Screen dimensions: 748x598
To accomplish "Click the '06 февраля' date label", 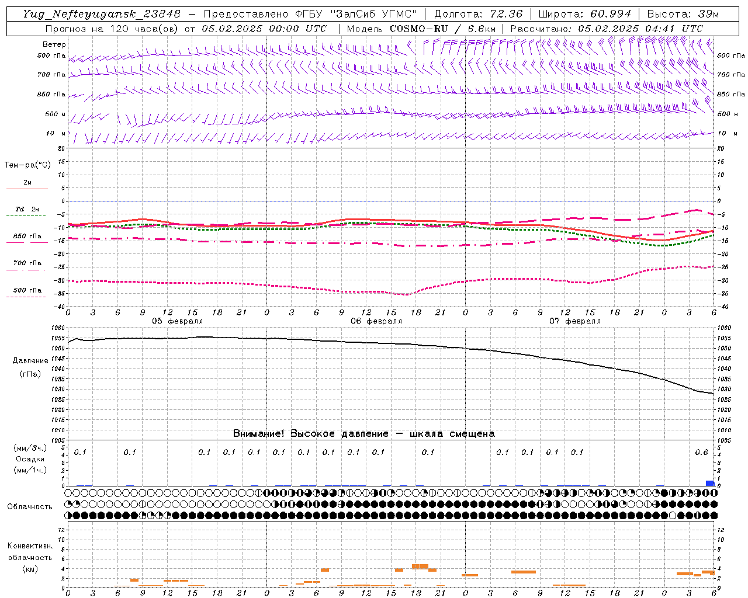I will tap(376, 321).
